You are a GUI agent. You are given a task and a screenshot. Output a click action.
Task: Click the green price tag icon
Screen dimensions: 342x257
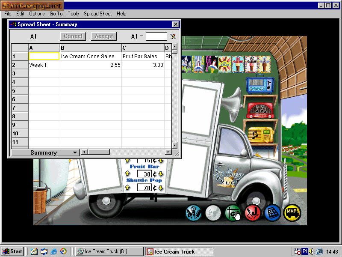coord(233,212)
